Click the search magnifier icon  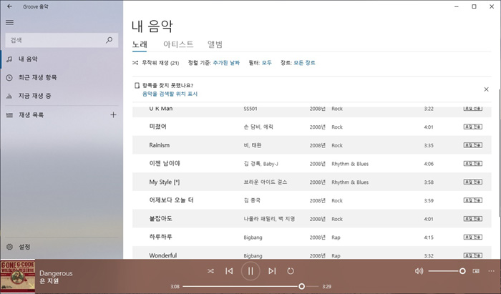pyautogui.click(x=109, y=40)
